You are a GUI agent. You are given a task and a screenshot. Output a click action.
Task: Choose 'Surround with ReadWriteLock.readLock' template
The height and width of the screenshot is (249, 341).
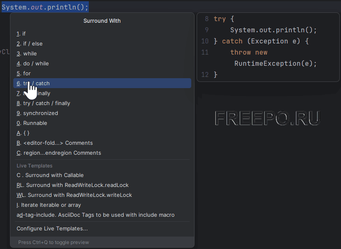tap(73, 185)
